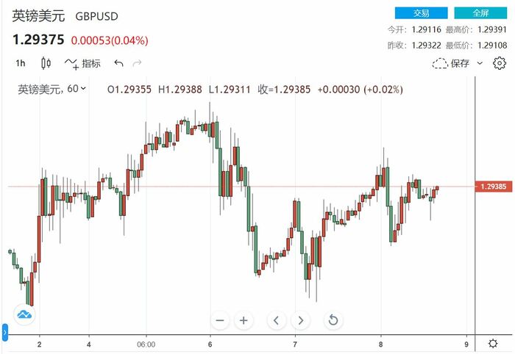Image resolution: width=515 pixels, height=354 pixels.
Task: Expand the 保存 save options arrow
Action: [480, 63]
